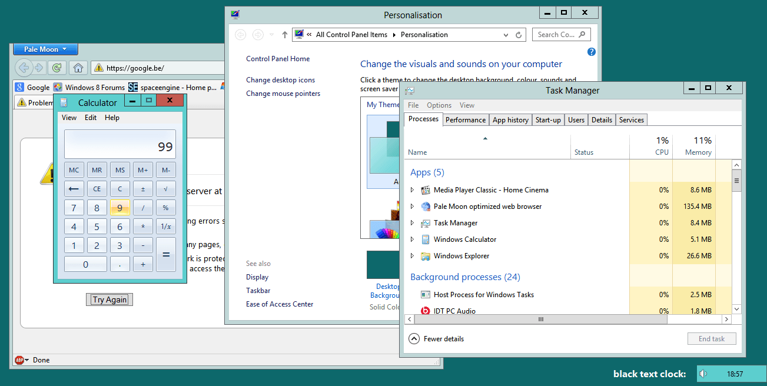
Task: Open the Task Manager Options menu
Action: [x=439, y=105]
